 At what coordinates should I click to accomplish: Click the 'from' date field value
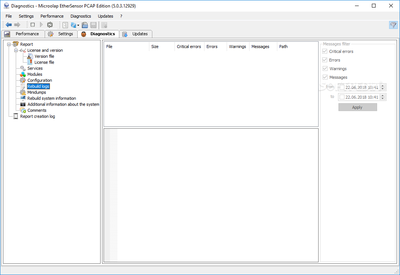coord(362,87)
